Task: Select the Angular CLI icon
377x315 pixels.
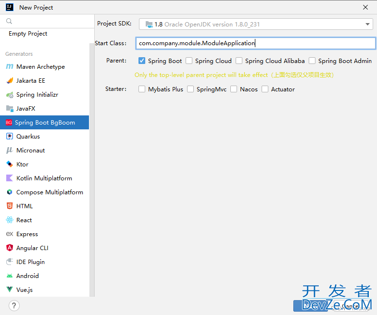Action: coord(9,248)
